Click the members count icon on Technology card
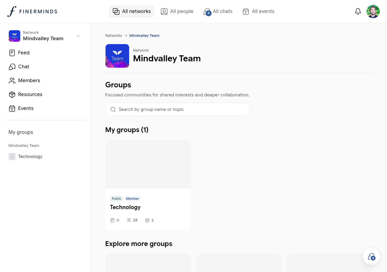 tap(129, 220)
